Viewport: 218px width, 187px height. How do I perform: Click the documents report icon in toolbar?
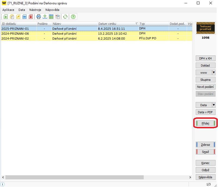(x=57, y=17)
